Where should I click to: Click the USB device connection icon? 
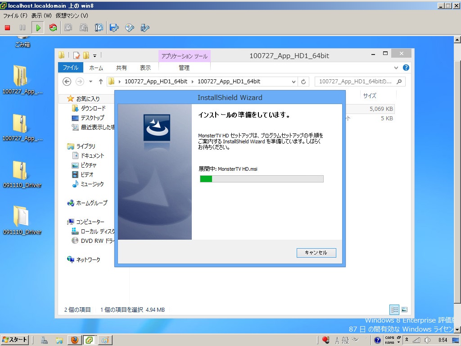pyautogui.click(x=145, y=27)
